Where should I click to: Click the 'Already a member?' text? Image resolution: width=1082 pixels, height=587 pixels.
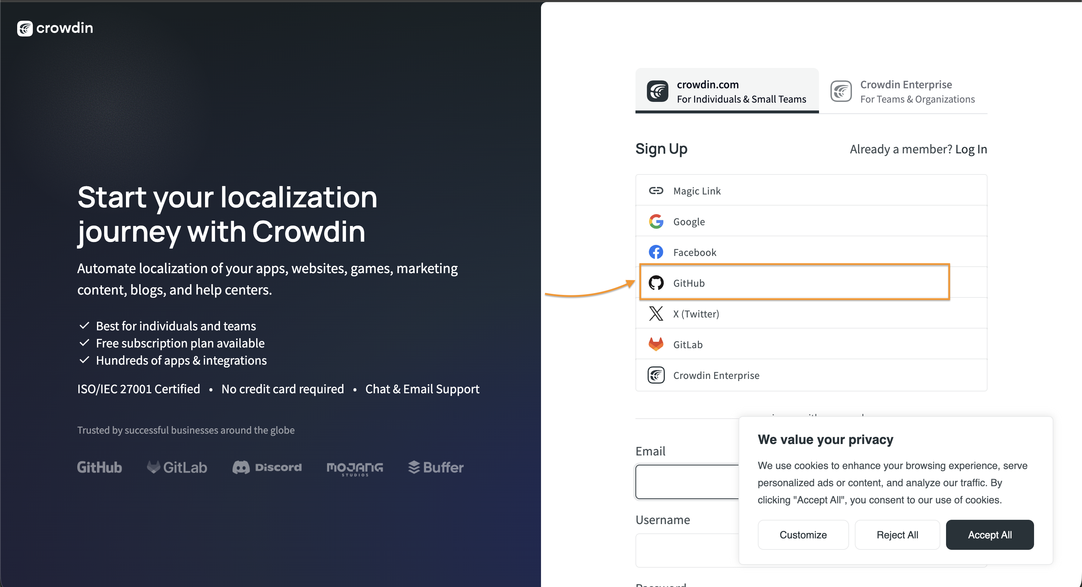tap(901, 149)
